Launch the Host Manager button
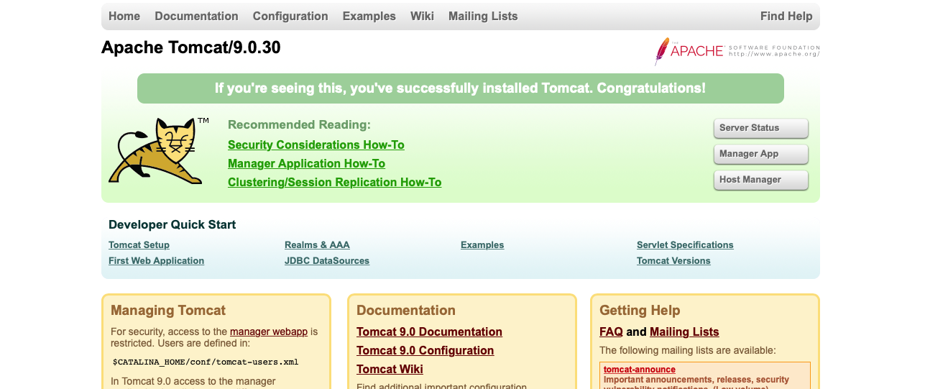This screenshot has height=389, width=925. pyautogui.click(x=761, y=180)
